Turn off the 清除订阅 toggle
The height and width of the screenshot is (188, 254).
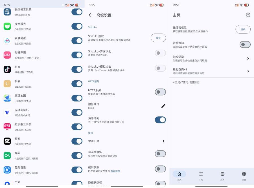coord(160,120)
